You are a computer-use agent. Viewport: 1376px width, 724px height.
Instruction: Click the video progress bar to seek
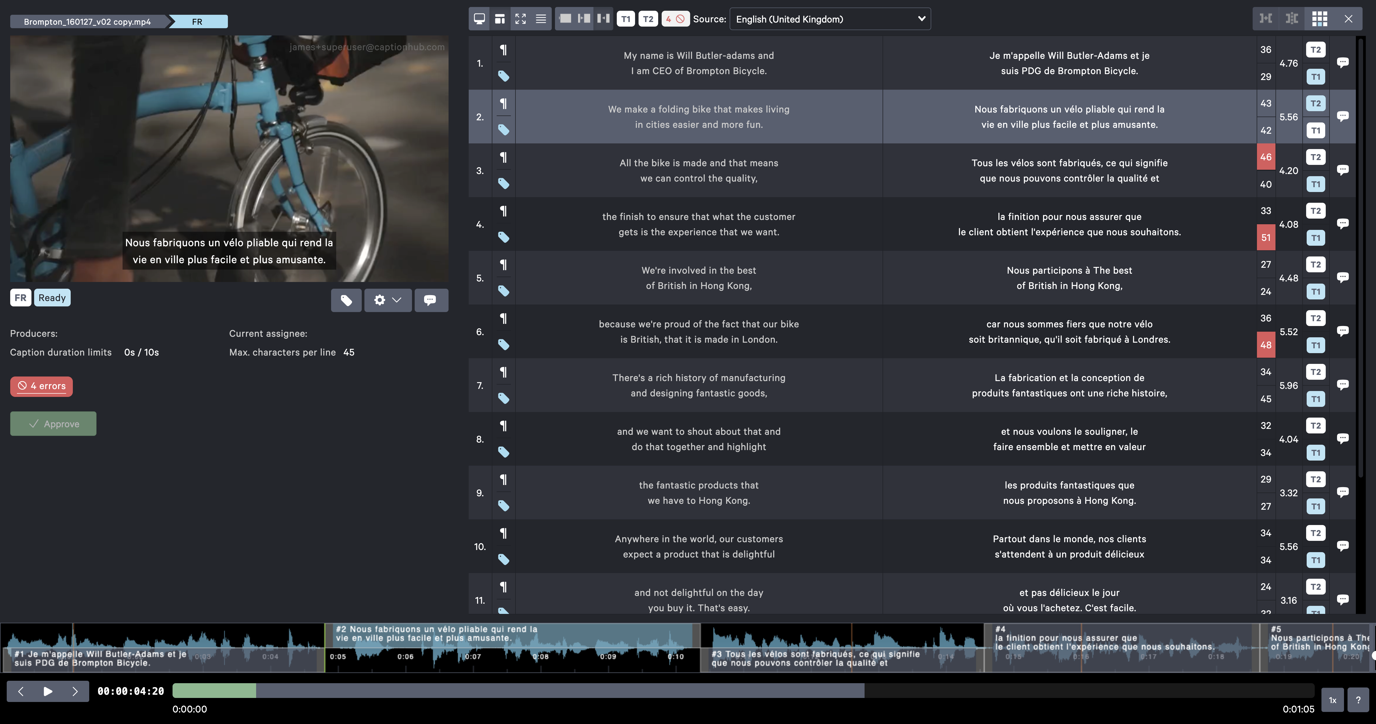518,690
